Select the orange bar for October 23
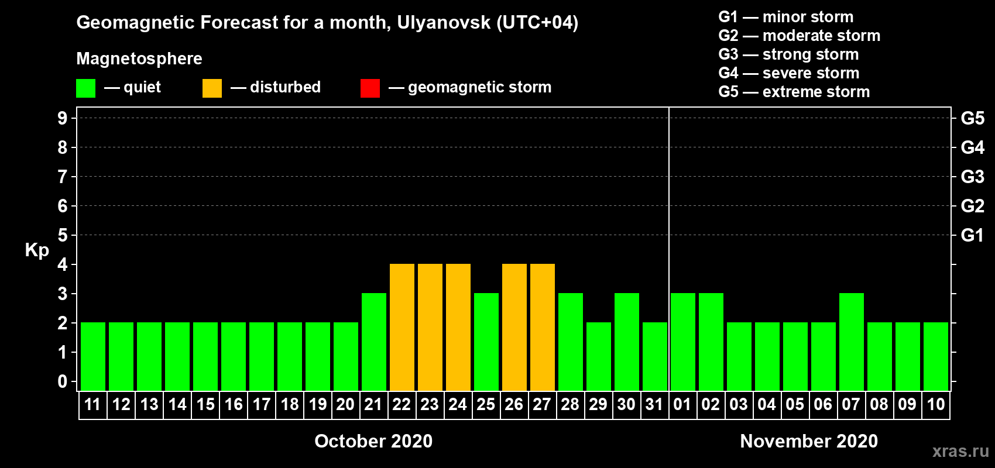Viewport: 995px width, 468px height. (x=430, y=327)
